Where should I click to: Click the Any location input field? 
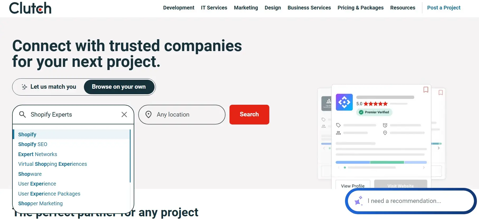pos(185,114)
